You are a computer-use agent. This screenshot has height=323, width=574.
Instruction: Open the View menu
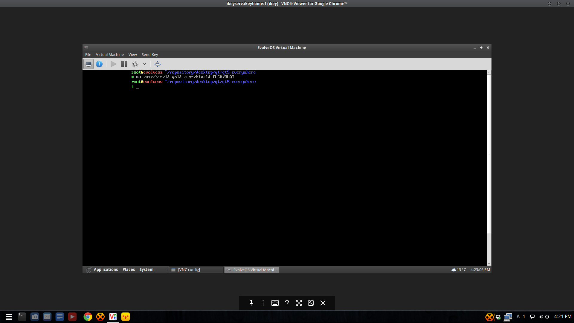pyautogui.click(x=133, y=54)
